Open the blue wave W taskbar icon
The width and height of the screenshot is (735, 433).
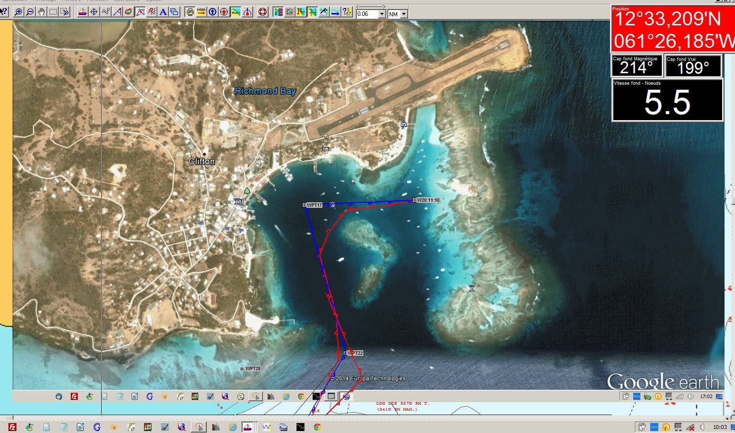(266, 427)
